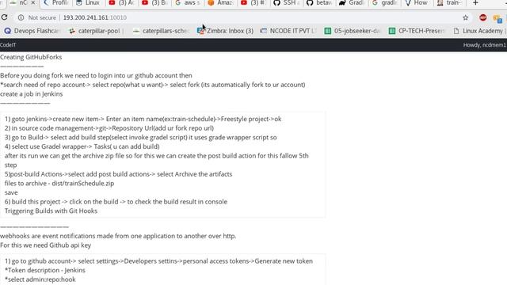Click step '5)post-build Actions' line
Screen dimensions: 507x285
point(118,174)
